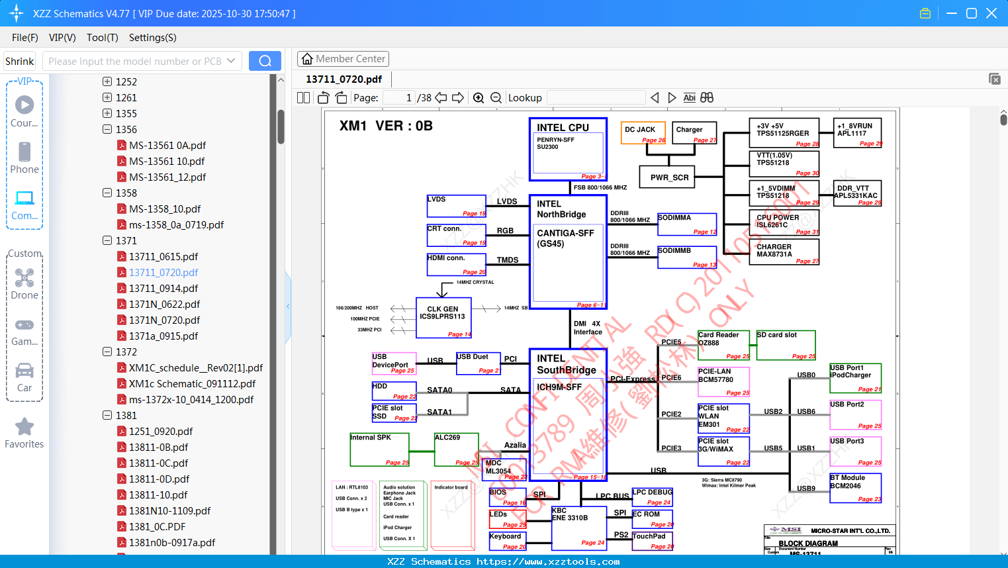Screen dimensions: 1008x568
Task: Open ms-1372x-10_0414_1200.pdf
Action: coord(191,400)
